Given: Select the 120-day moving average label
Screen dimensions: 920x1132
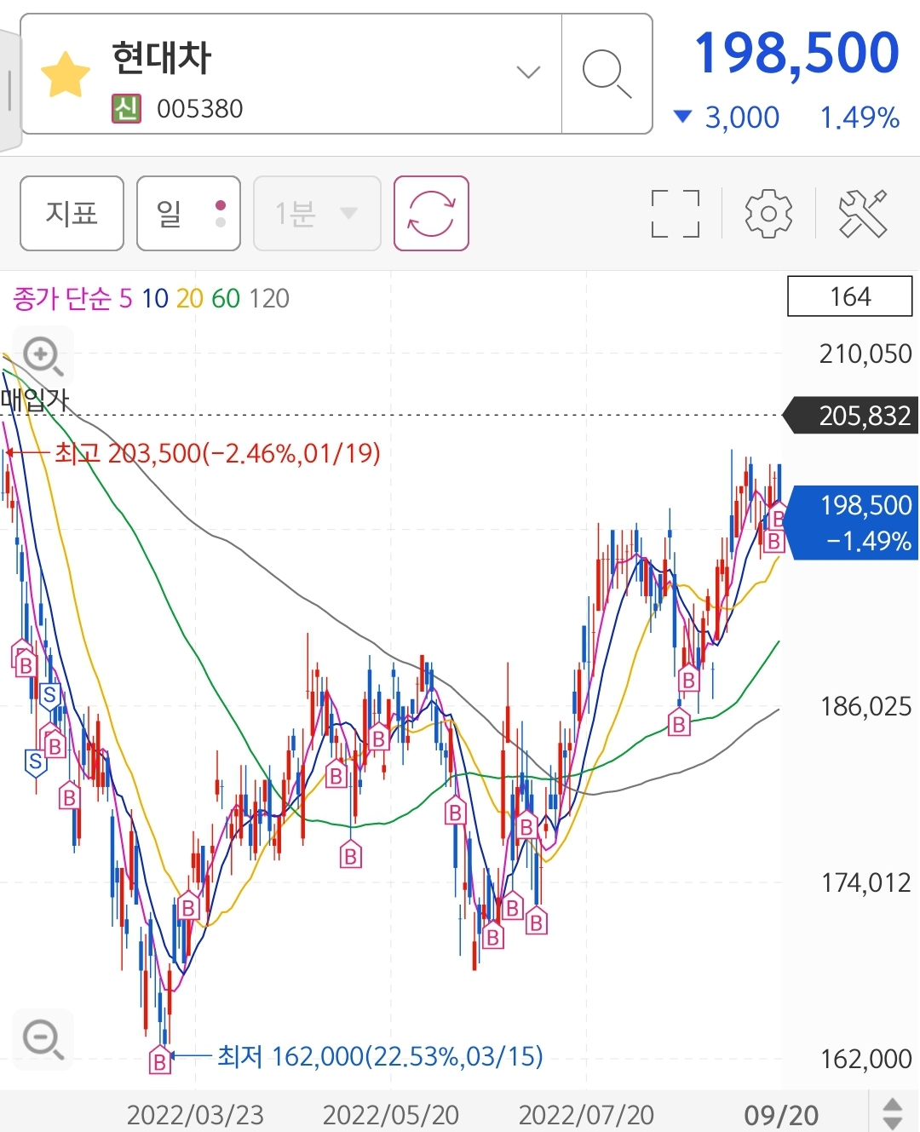Looking at the screenshot, I should click(x=269, y=298).
